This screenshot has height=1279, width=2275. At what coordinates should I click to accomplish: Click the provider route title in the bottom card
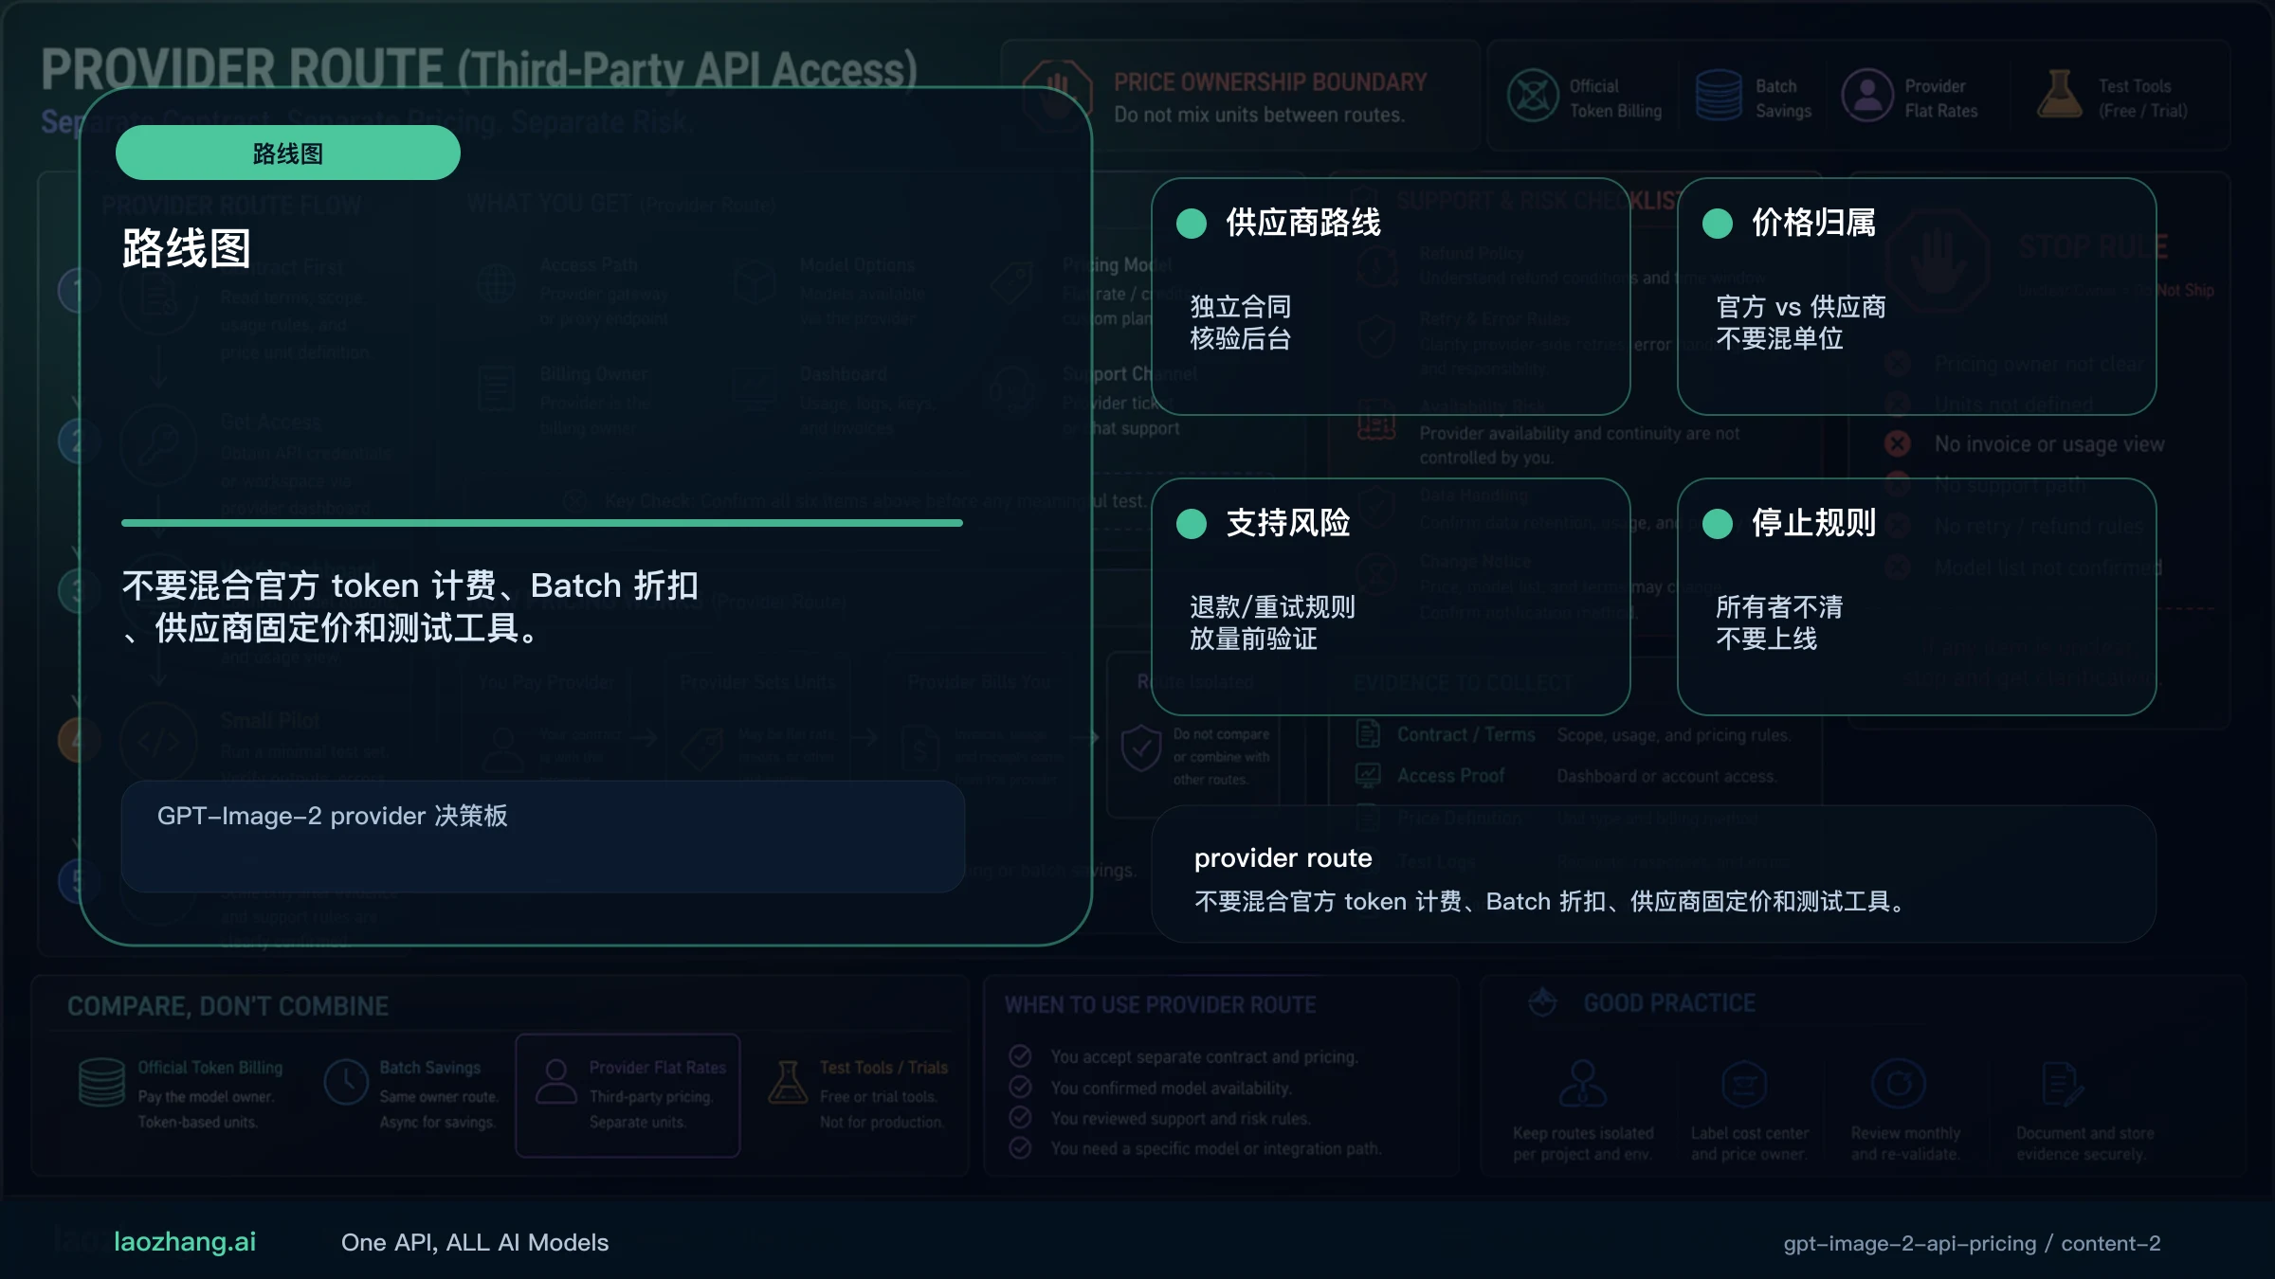pyautogui.click(x=1283, y=858)
